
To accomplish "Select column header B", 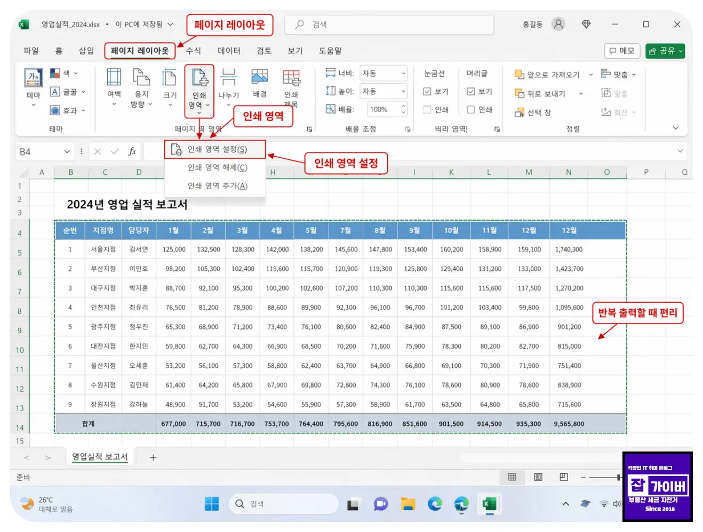I will click(71, 172).
